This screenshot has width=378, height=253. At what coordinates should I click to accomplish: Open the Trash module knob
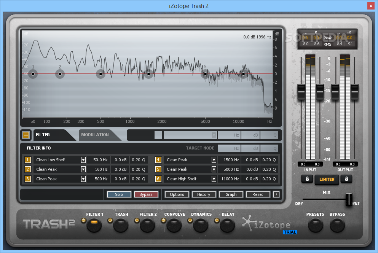point(121,225)
